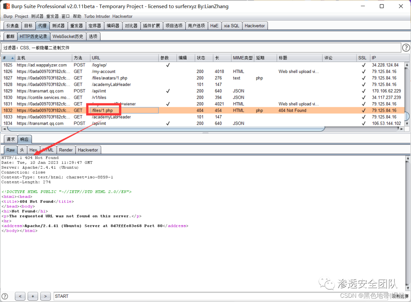This screenshot has width=411, height=302.
Task: Sort history by SSL column header
Action: point(363,58)
